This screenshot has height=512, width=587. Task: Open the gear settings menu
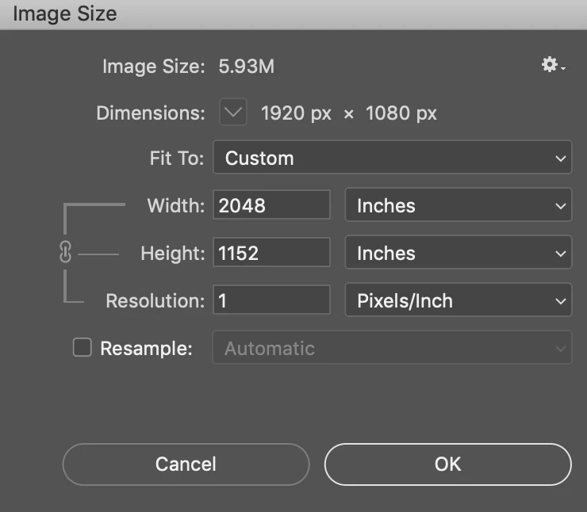click(x=552, y=67)
